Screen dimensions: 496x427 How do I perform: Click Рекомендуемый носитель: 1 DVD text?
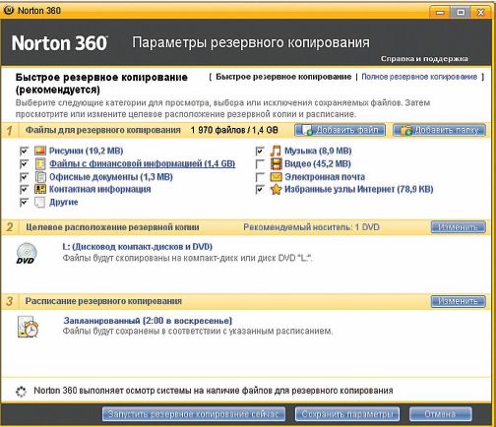click(311, 227)
